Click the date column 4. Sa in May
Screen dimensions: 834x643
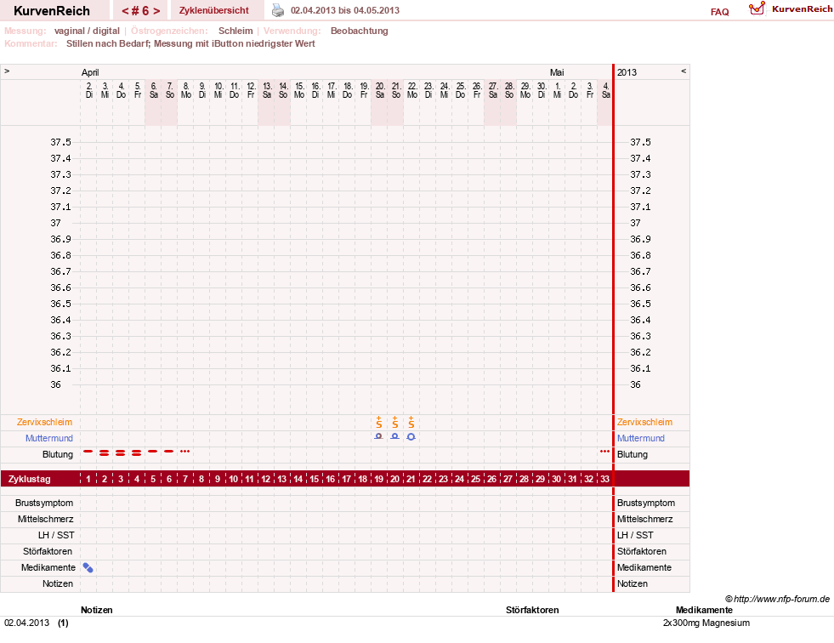click(606, 90)
